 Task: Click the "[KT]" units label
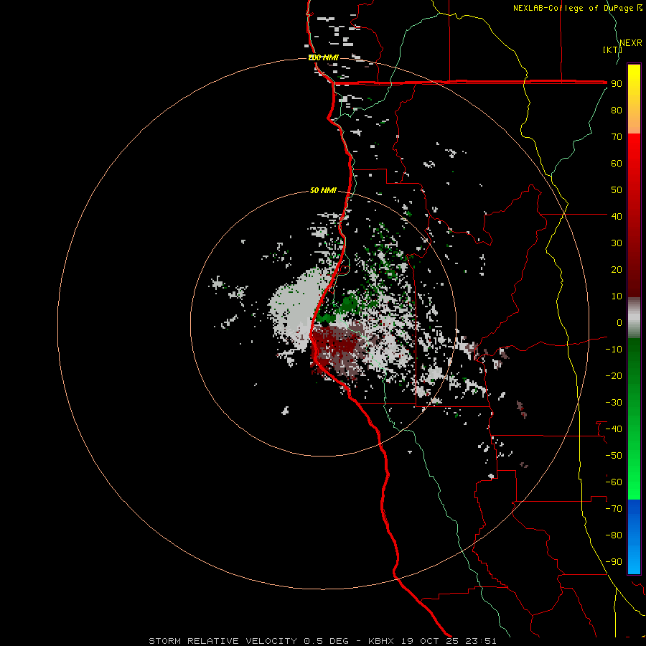(x=612, y=50)
